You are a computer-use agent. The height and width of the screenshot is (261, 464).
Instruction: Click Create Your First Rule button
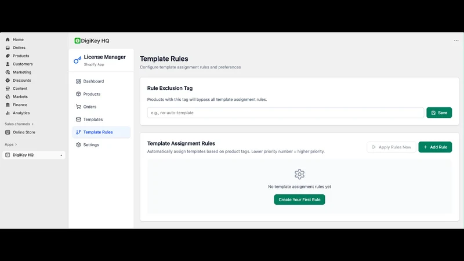point(299,200)
